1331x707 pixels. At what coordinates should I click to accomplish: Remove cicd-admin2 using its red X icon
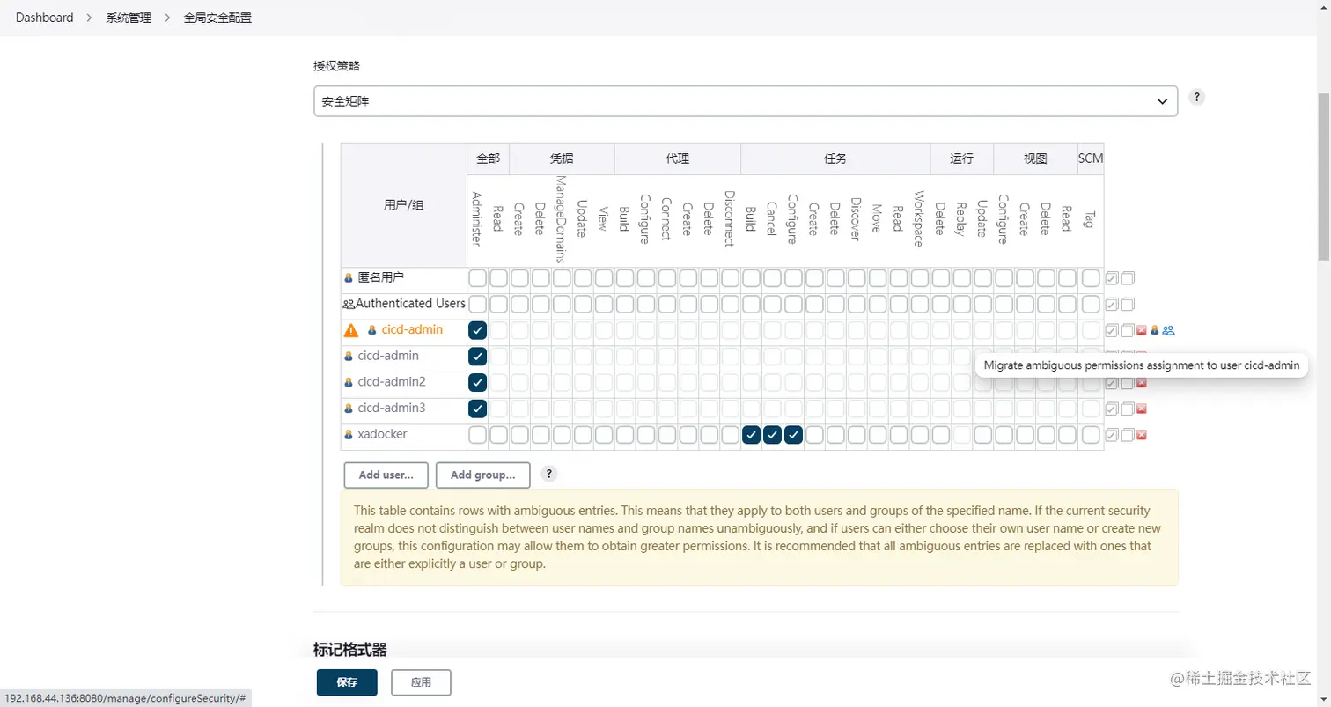point(1142,382)
